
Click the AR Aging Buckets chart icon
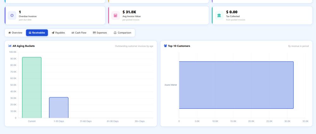(x=10, y=46)
